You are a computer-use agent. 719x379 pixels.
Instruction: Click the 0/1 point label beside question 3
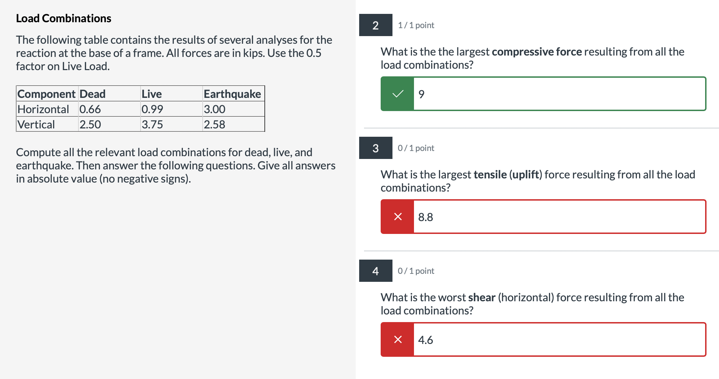tap(415, 148)
